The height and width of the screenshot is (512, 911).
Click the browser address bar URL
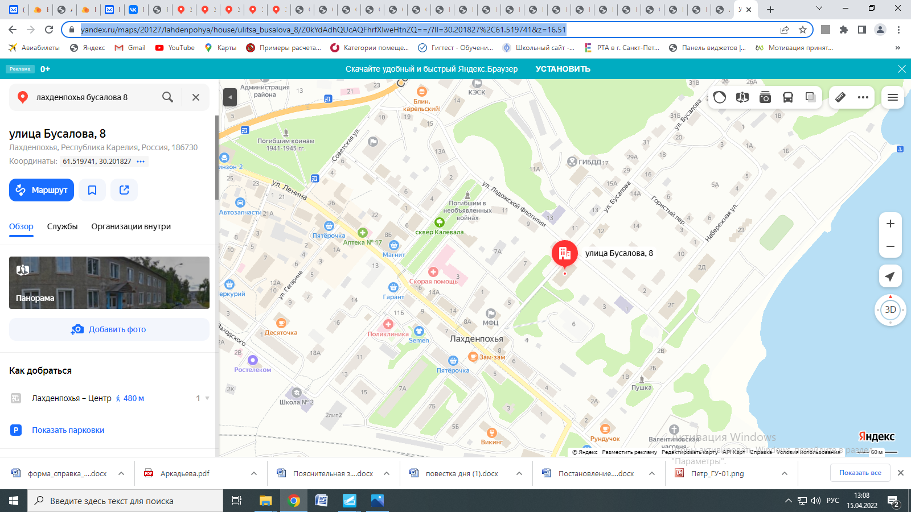click(x=323, y=30)
